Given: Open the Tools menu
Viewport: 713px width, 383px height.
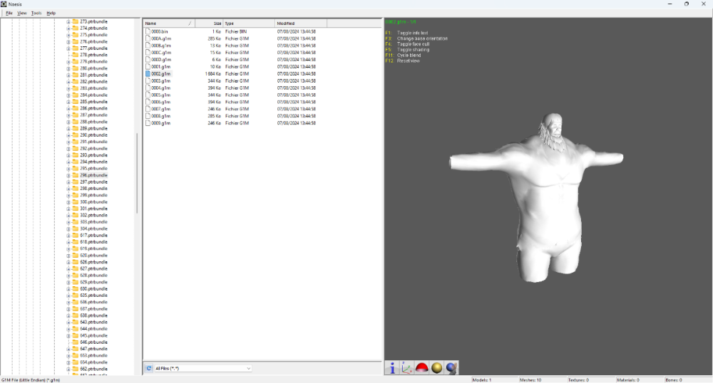Looking at the screenshot, I should [36, 13].
